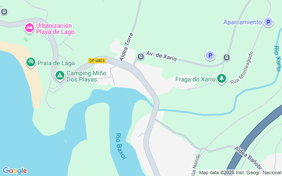Screen dimensions: 282x176
Task: Select the Camping Miño Dos Playas text label
Action: pos(86,76)
